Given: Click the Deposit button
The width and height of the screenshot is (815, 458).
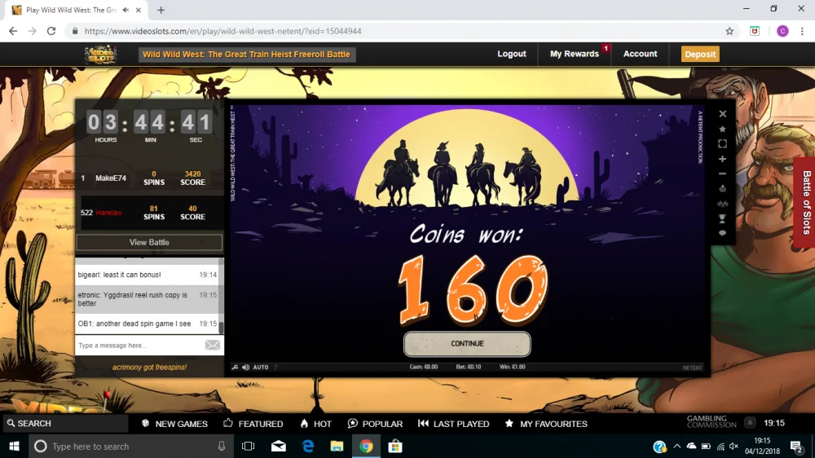Looking at the screenshot, I should point(700,54).
